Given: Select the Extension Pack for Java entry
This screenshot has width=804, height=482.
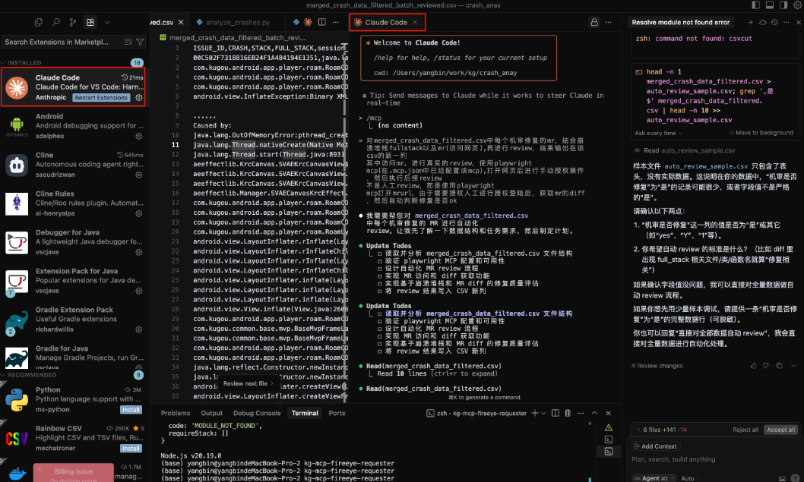Looking at the screenshot, I should coord(75,281).
